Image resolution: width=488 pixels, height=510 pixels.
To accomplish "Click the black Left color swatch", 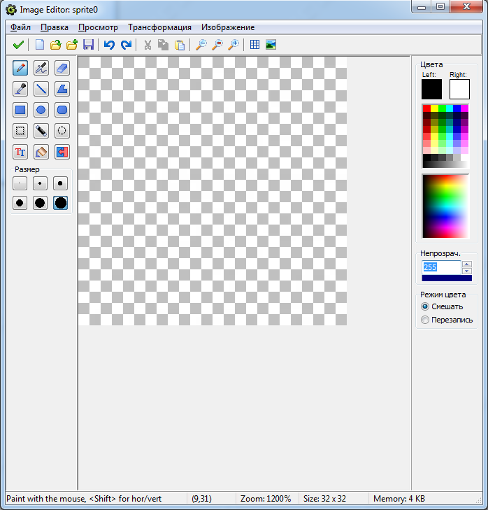I will (x=432, y=89).
